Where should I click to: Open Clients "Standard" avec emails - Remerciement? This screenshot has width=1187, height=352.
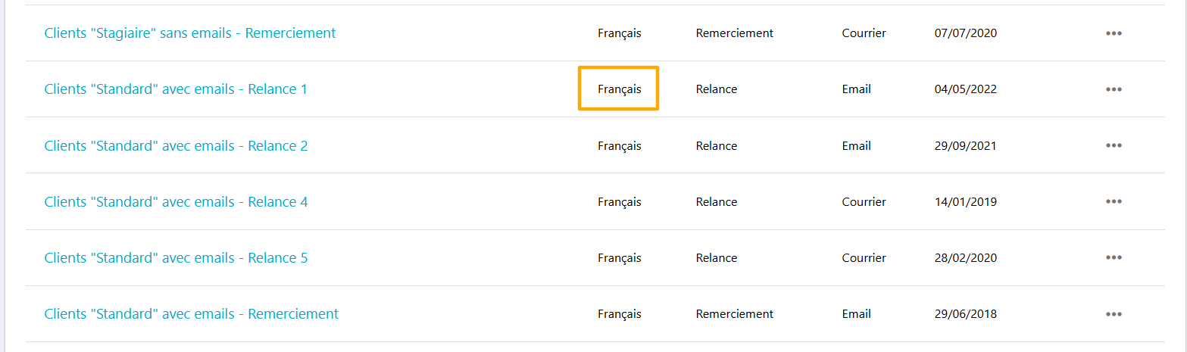point(192,314)
